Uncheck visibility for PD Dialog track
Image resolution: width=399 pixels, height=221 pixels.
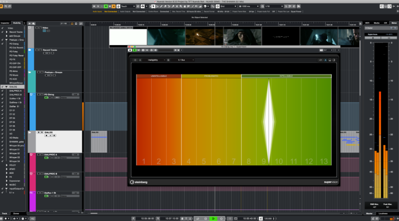pos(3,44)
